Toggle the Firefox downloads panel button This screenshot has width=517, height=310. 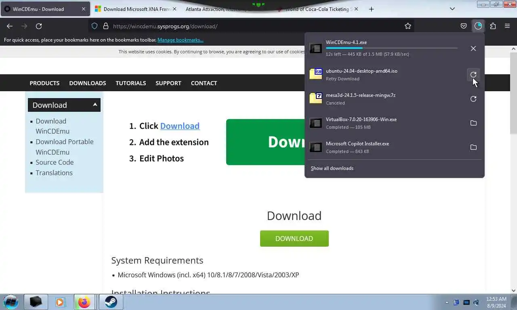tap(478, 26)
